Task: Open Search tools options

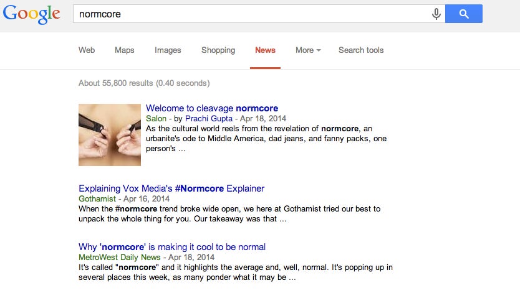Action: click(361, 50)
